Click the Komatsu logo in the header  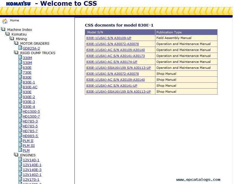(x=18, y=4)
